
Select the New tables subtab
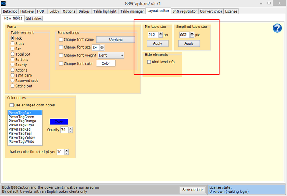(x=13, y=18)
